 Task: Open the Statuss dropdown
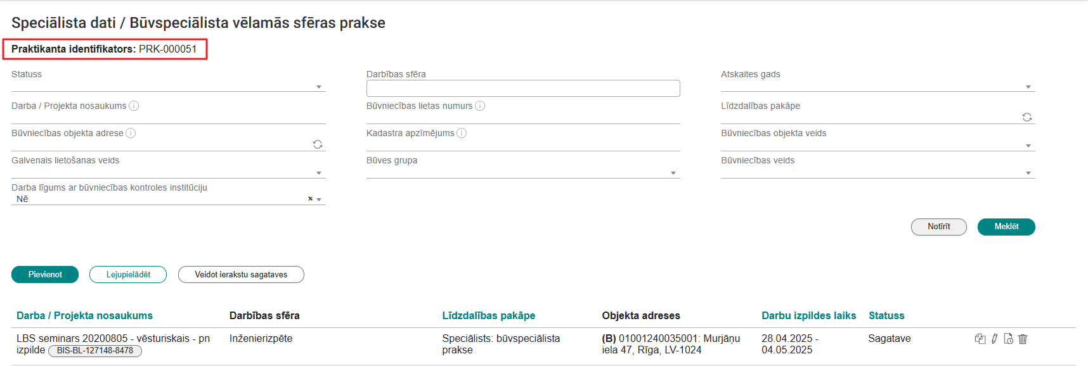tap(319, 87)
